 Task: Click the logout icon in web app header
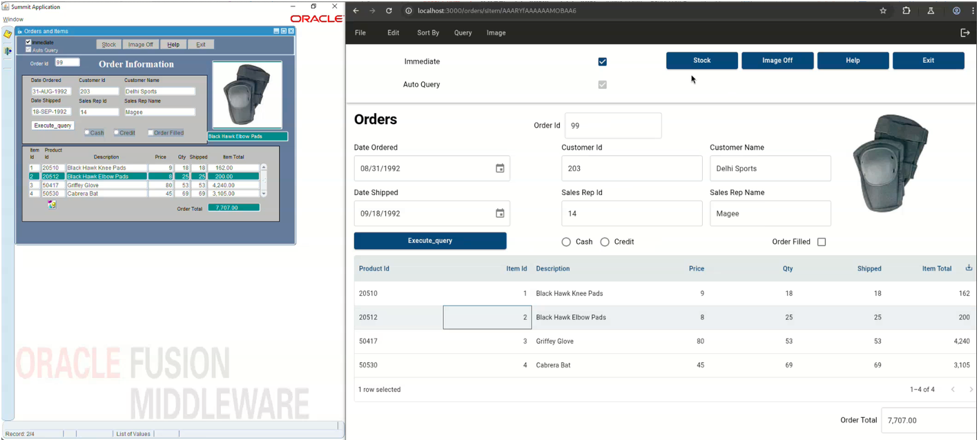tap(965, 33)
